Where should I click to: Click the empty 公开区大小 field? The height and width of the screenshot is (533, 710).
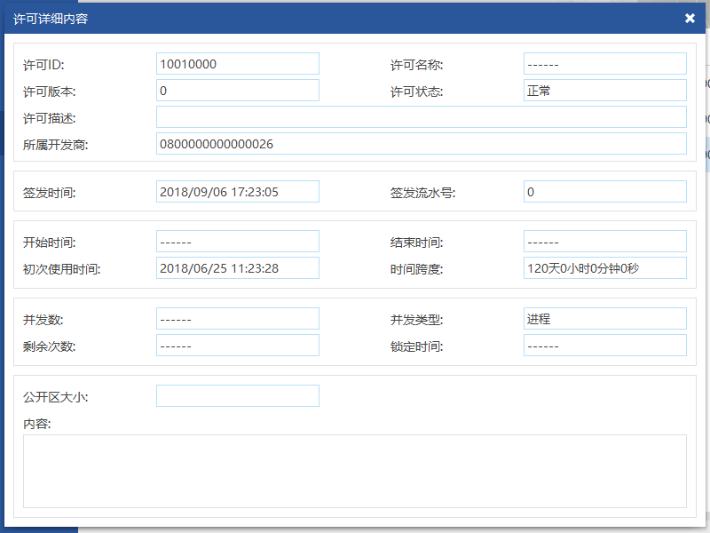237,396
